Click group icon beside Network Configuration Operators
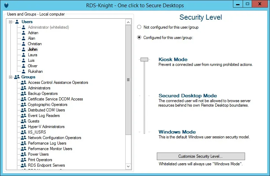The width and height of the screenshot is (270, 176). [24, 138]
